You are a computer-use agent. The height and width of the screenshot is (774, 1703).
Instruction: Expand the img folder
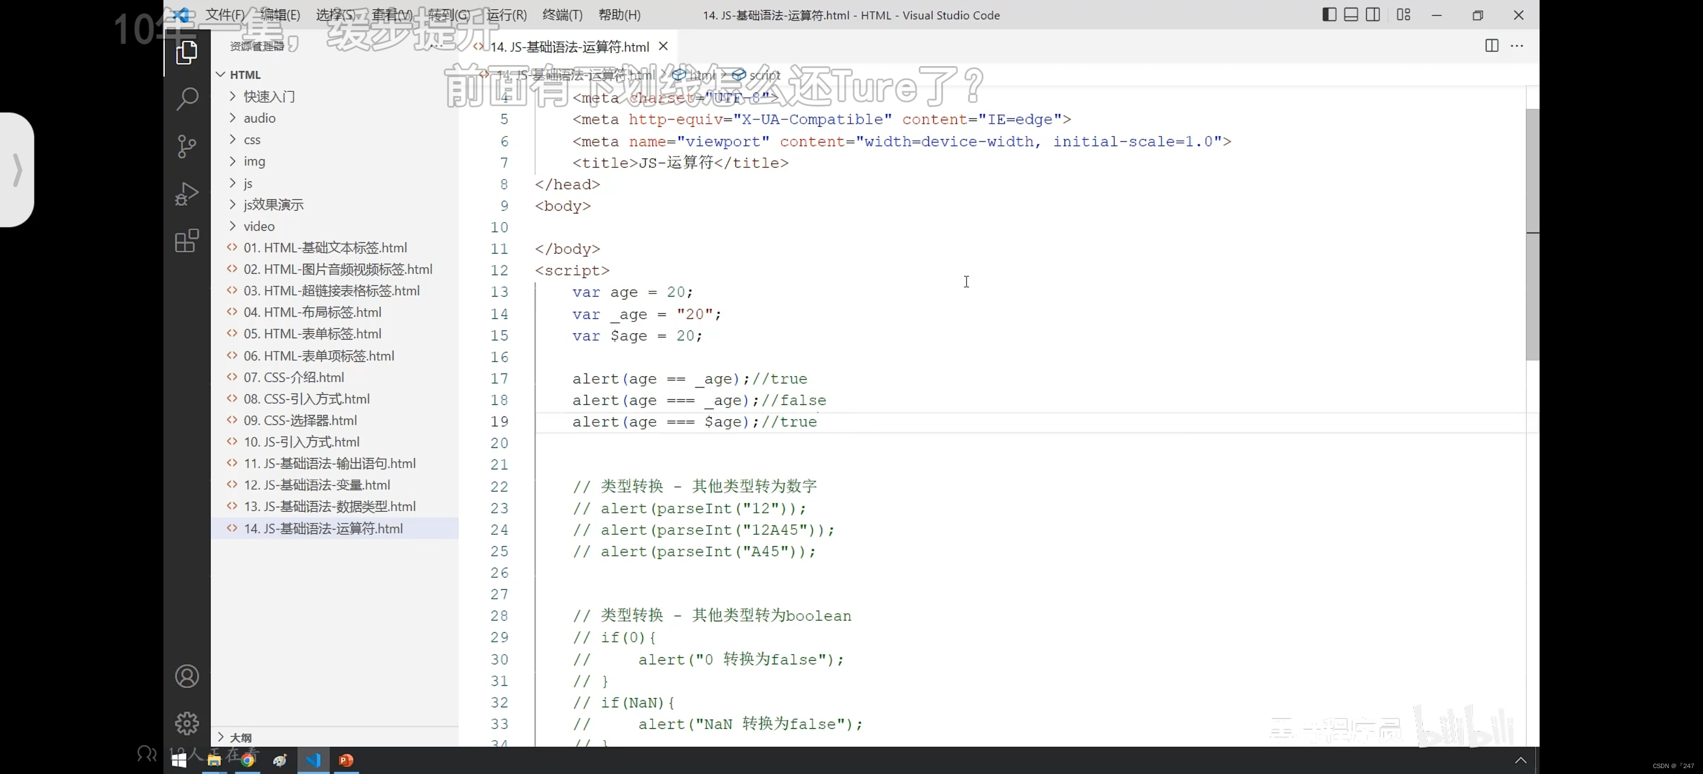[x=335, y=161]
